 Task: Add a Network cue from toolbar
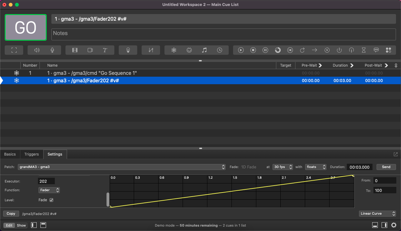[174, 50]
